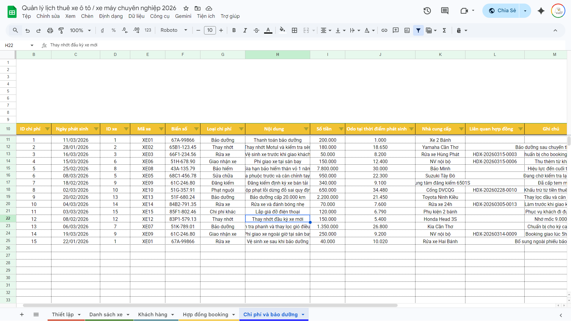Add a new sheet with the plus button
The width and height of the screenshot is (571, 321).
click(22, 314)
